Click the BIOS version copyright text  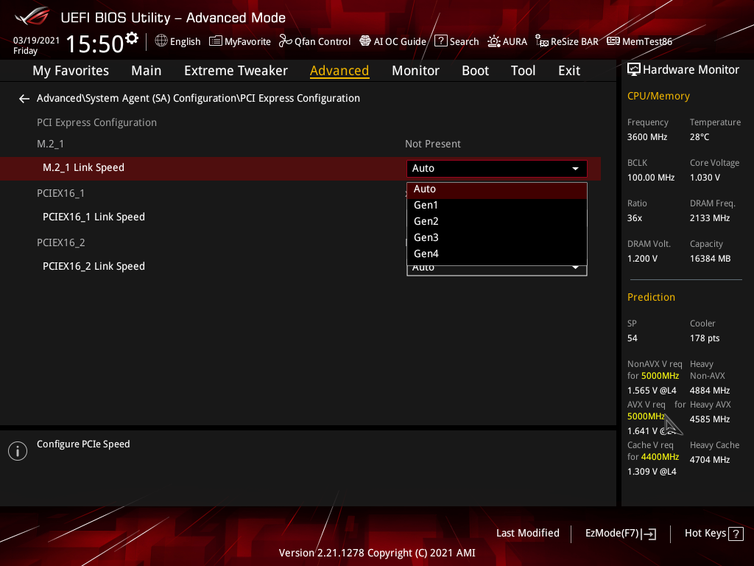point(377,553)
